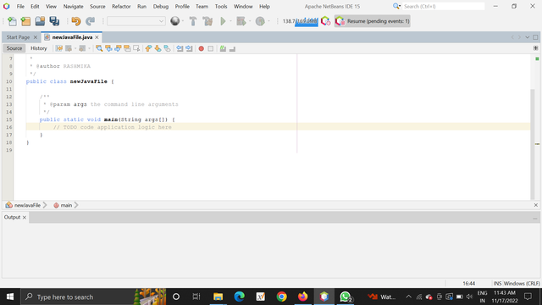Click the green Run Project arrow
Viewport: 542px width, 305px height.
pyautogui.click(x=223, y=21)
